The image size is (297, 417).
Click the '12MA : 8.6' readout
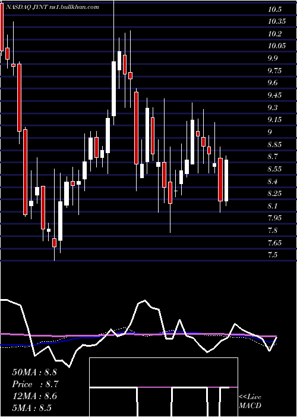[34, 396]
